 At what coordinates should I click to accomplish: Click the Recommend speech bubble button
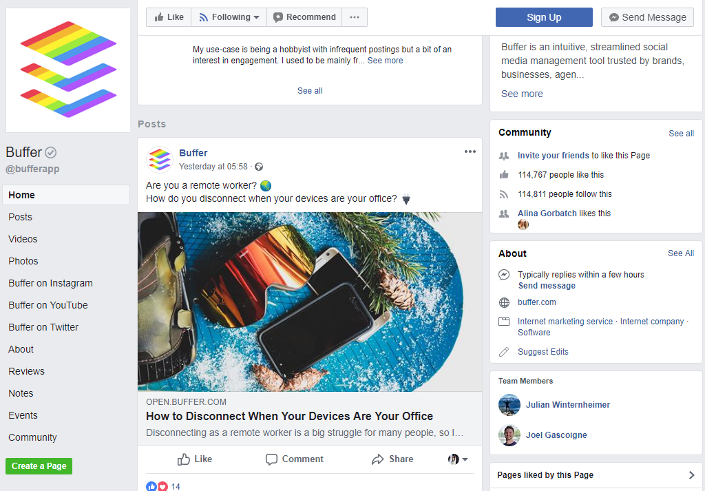point(304,17)
